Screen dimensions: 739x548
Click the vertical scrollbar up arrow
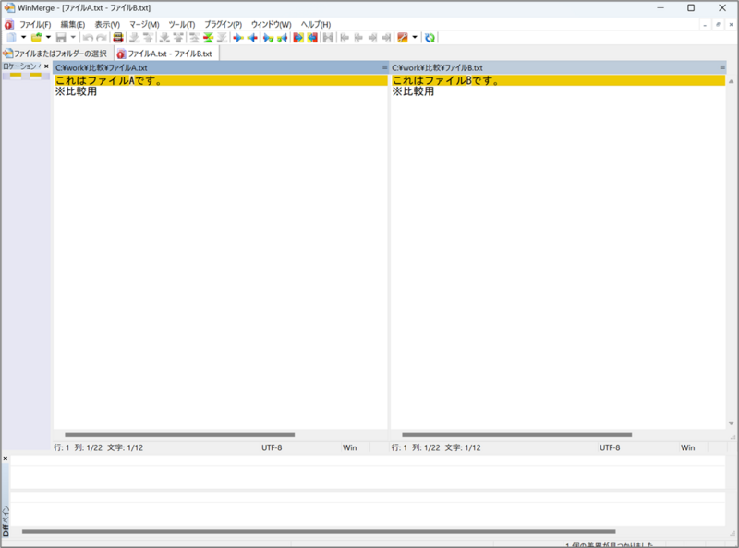tap(731, 81)
